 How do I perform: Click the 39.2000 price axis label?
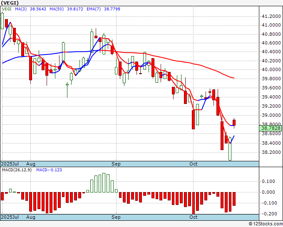271,106
